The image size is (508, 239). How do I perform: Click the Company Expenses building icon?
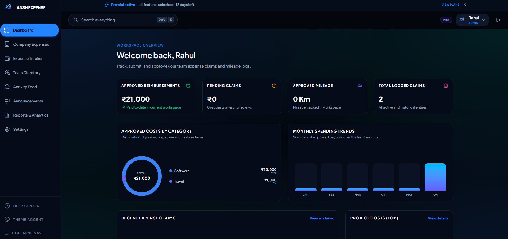tap(7, 44)
